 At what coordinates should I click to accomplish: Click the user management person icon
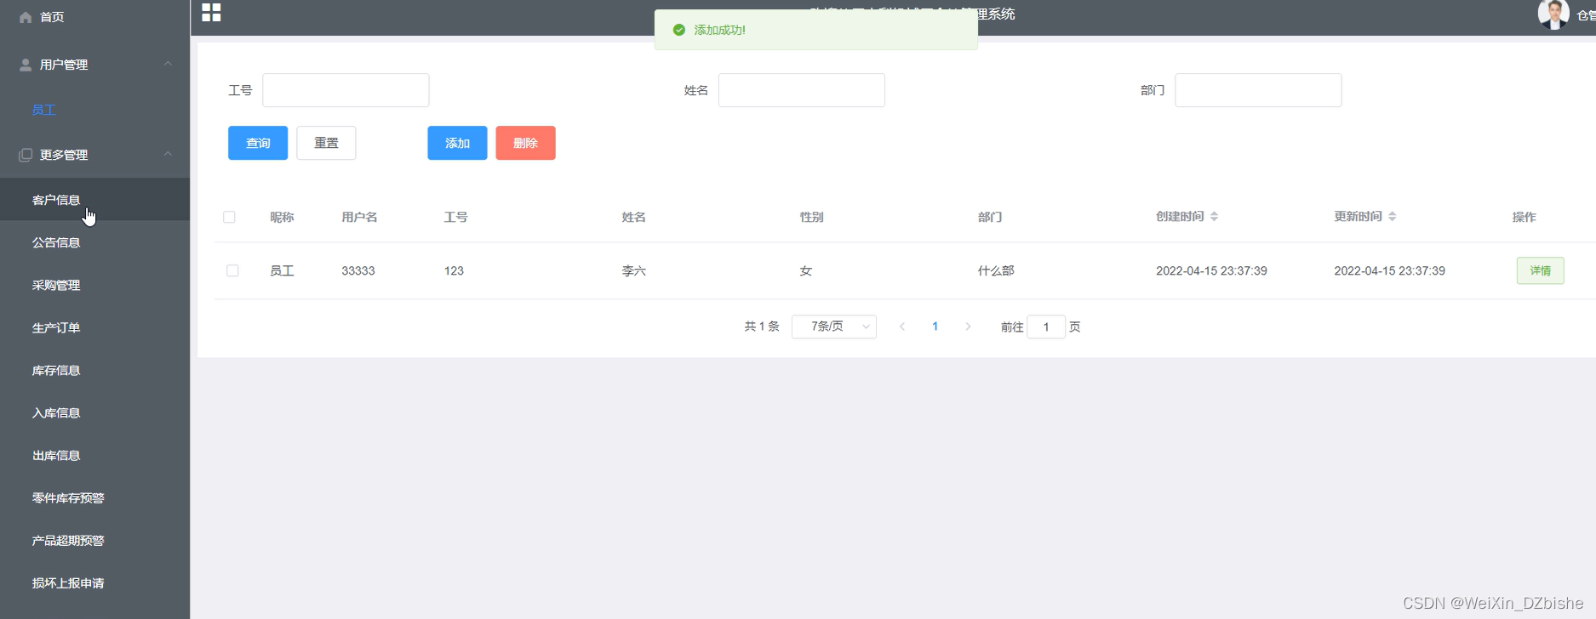pyautogui.click(x=26, y=65)
